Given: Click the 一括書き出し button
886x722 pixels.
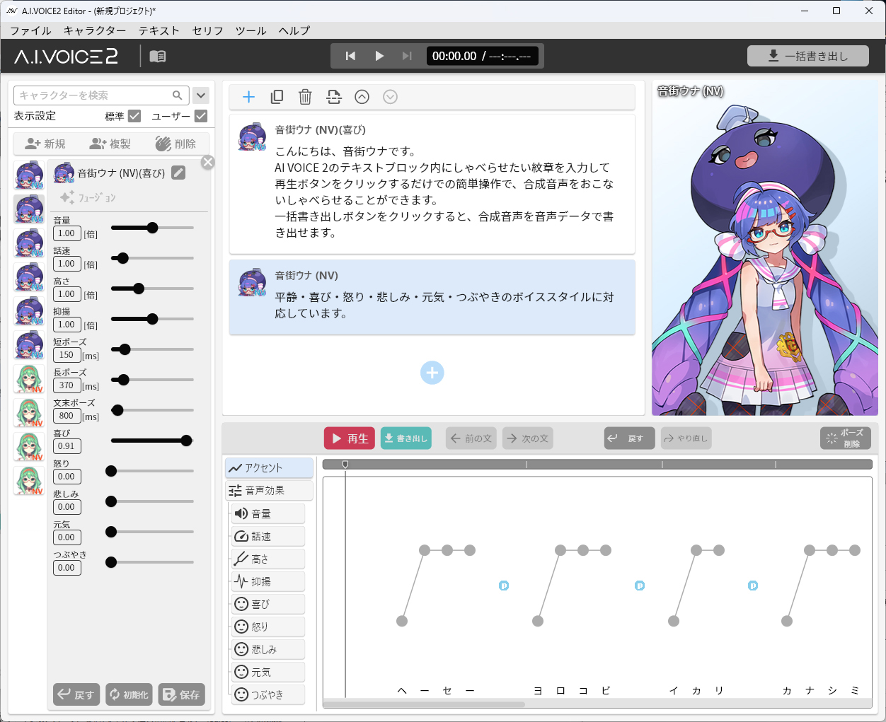Looking at the screenshot, I should pyautogui.click(x=808, y=56).
